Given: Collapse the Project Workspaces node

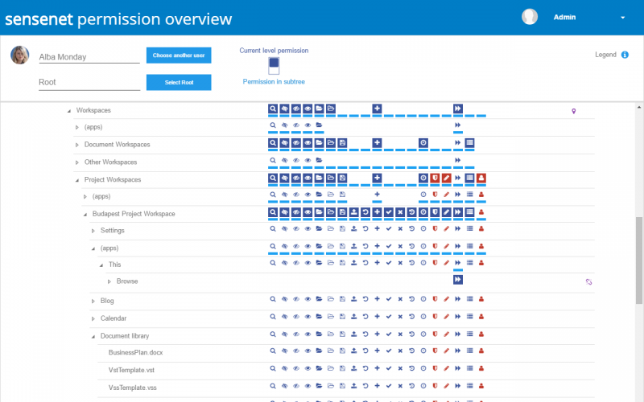Looking at the screenshot, I should click(x=76, y=180).
